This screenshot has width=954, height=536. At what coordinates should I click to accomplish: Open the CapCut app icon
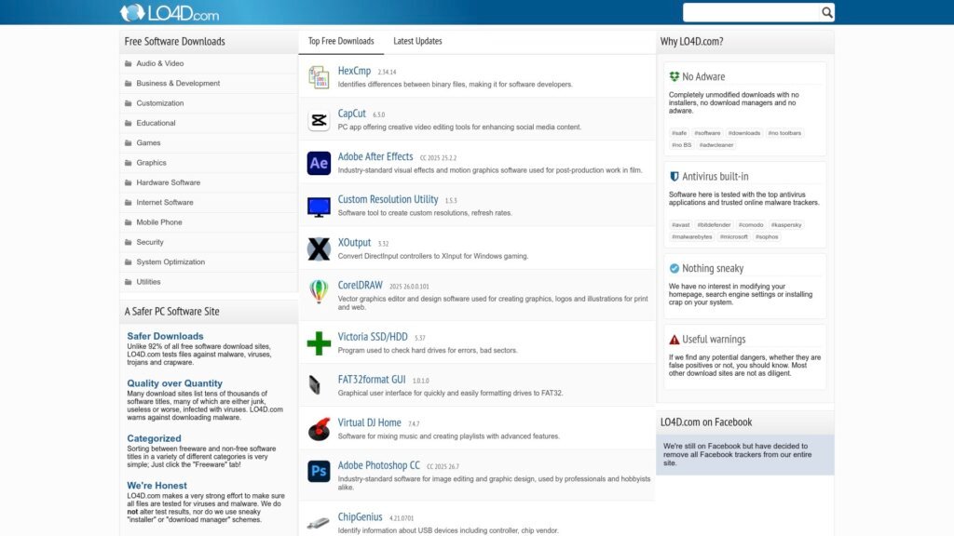click(319, 120)
